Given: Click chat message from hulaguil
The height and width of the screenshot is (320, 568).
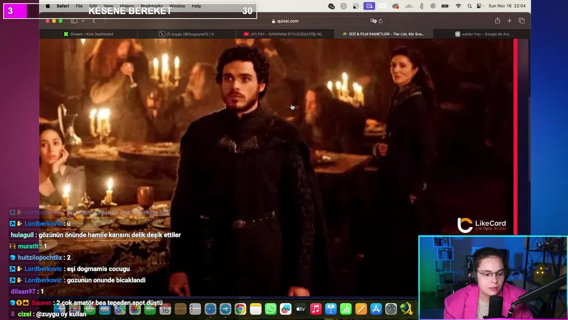Looking at the screenshot, I should 95,235.
